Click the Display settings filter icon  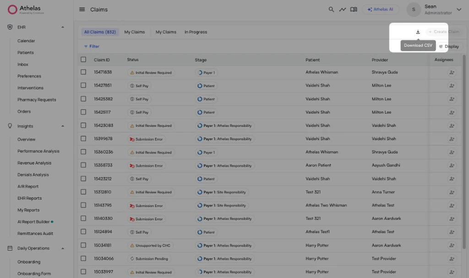pos(441,46)
